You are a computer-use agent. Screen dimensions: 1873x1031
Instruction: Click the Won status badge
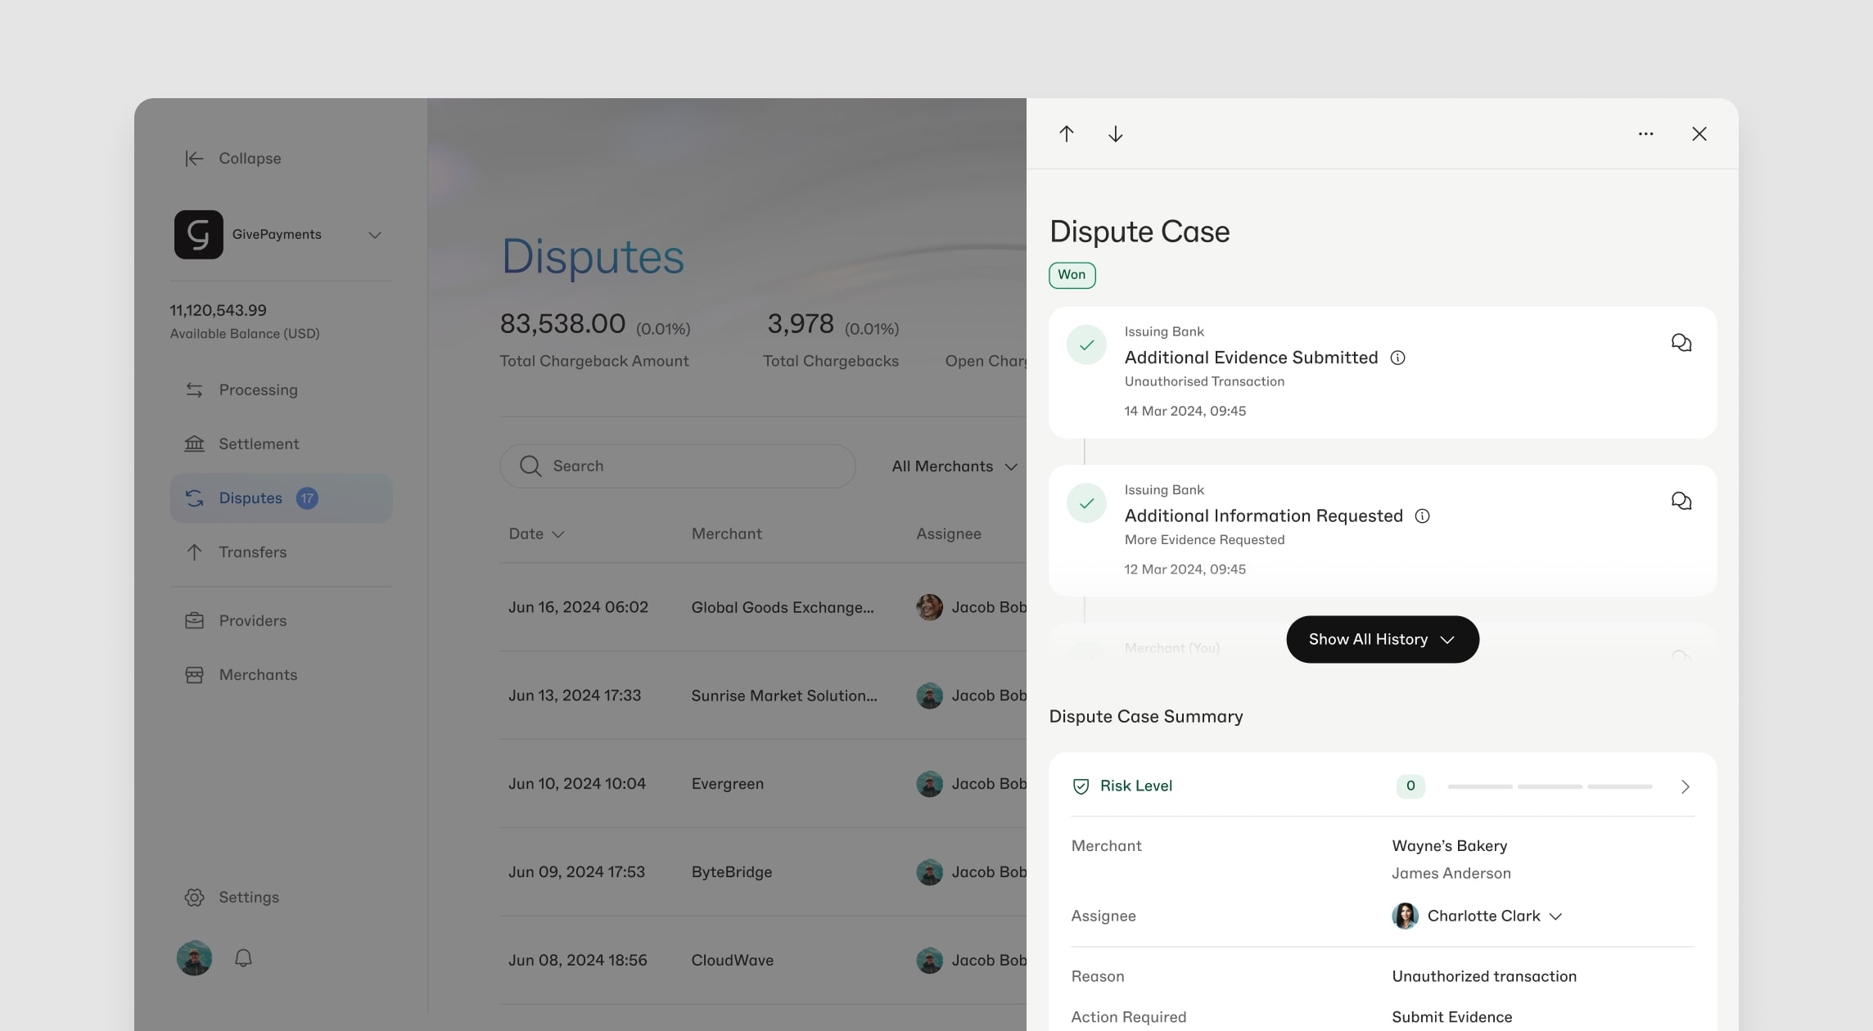[1072, 275]
